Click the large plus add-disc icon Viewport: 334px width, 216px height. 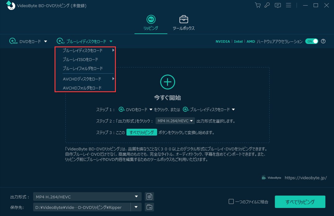[x=167, y=82]
